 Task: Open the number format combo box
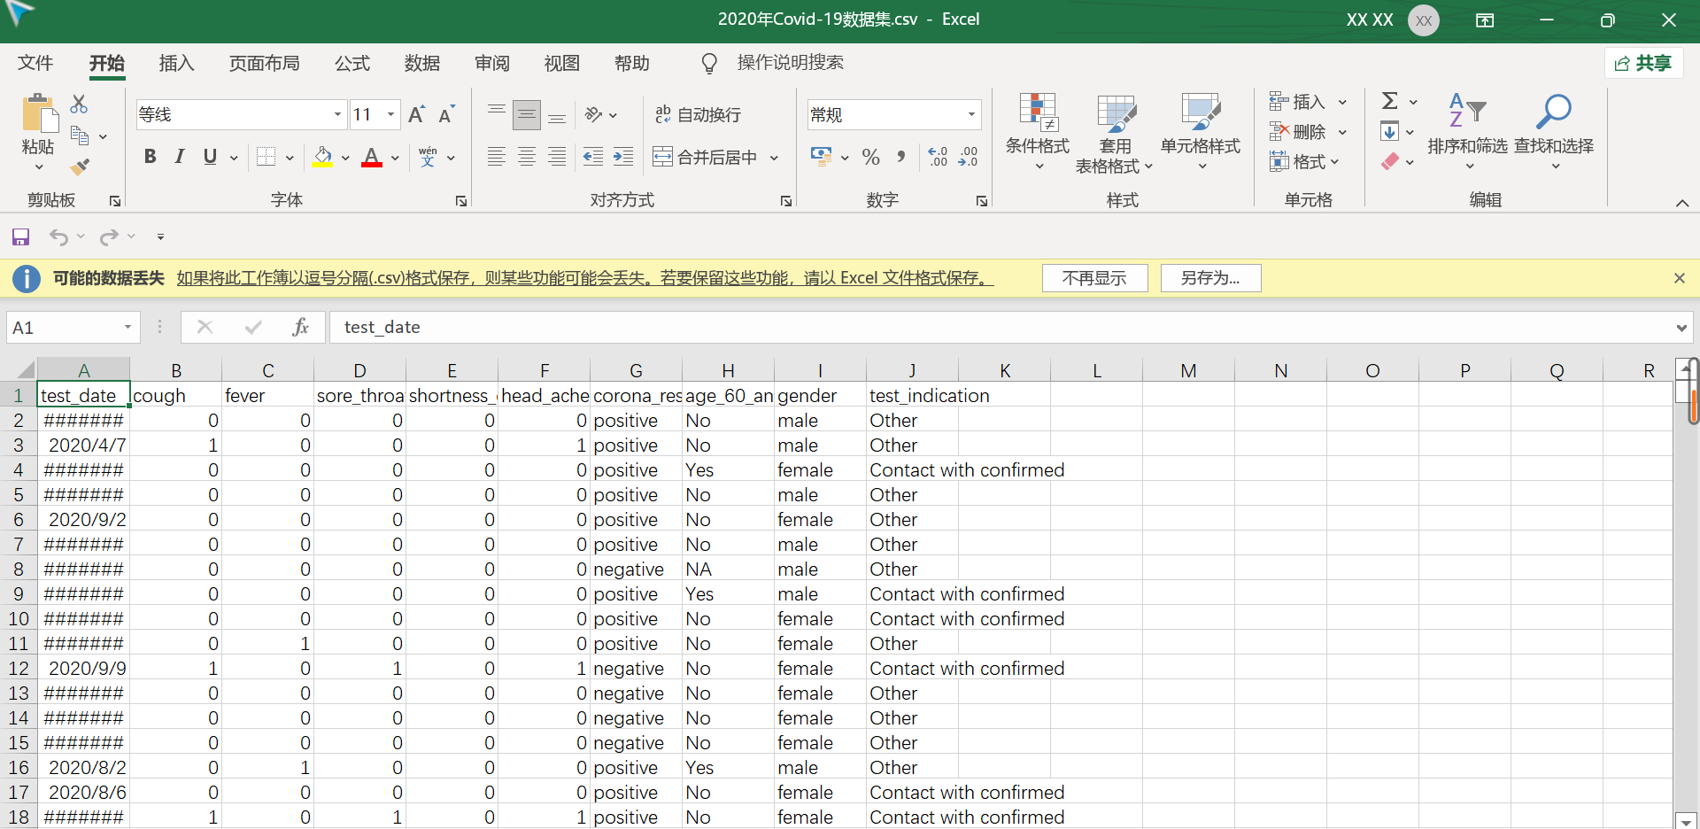(893, 114)
